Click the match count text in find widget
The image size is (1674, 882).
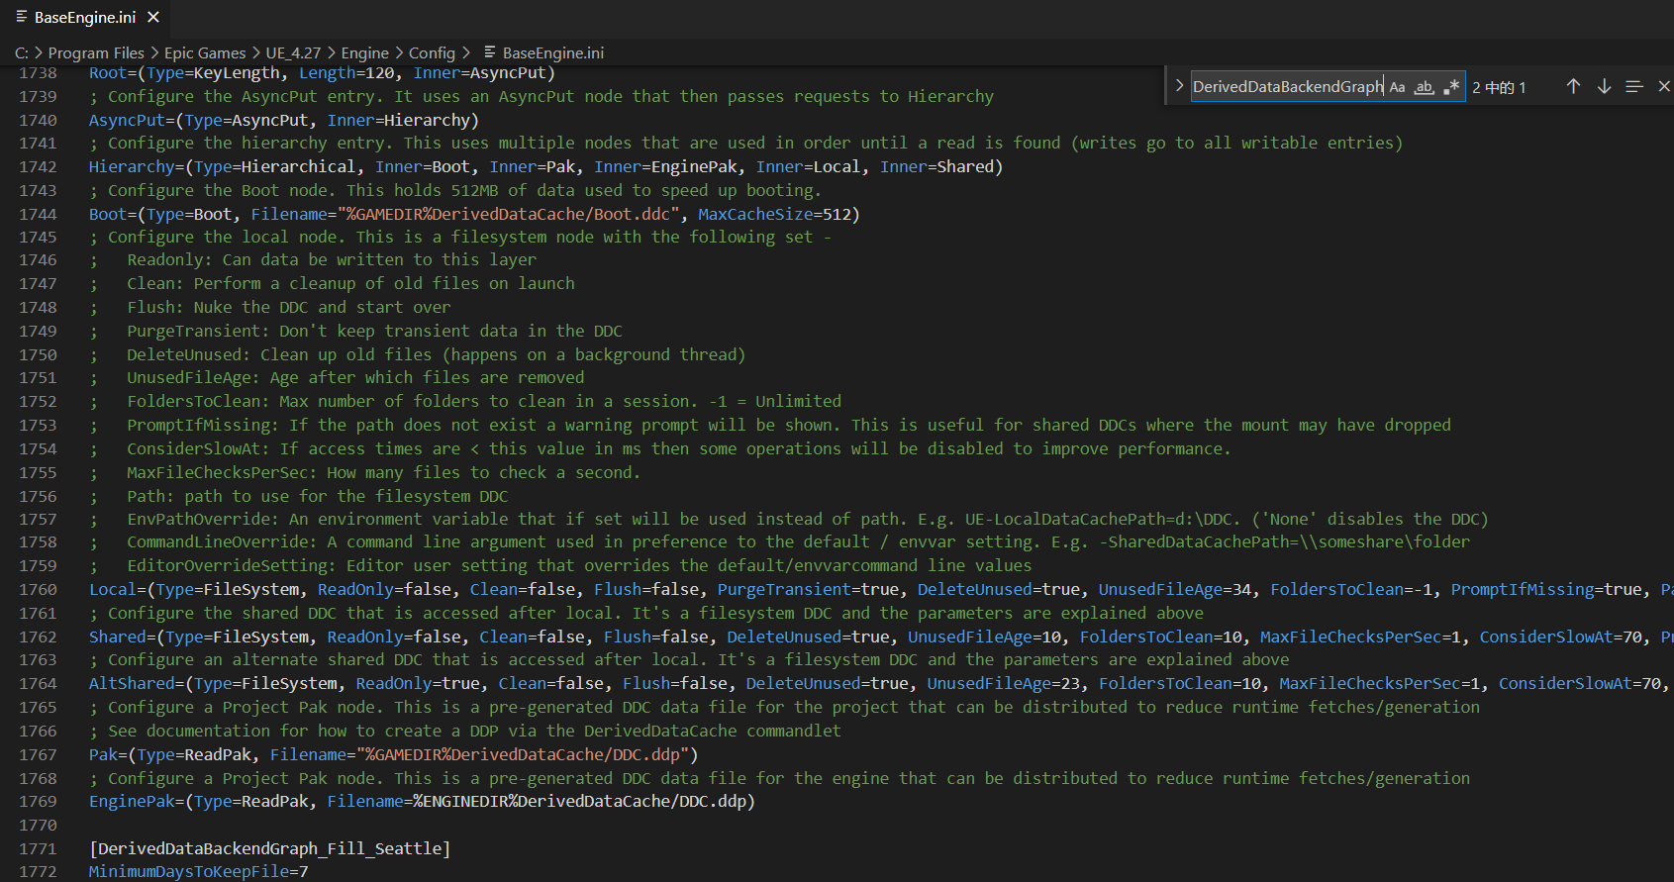1499,87
